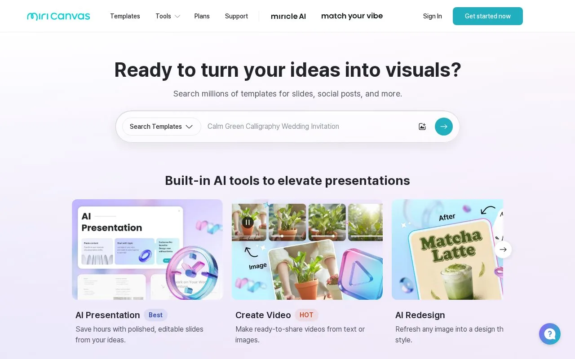Click "Built-in AI tools to elevate presentations" heading

(x=287, y=180)
